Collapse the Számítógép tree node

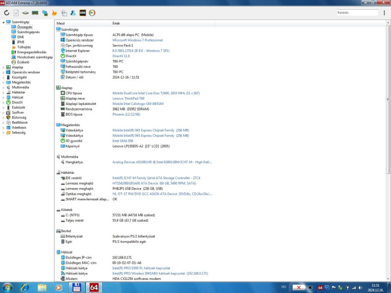[x=3, y=22]
